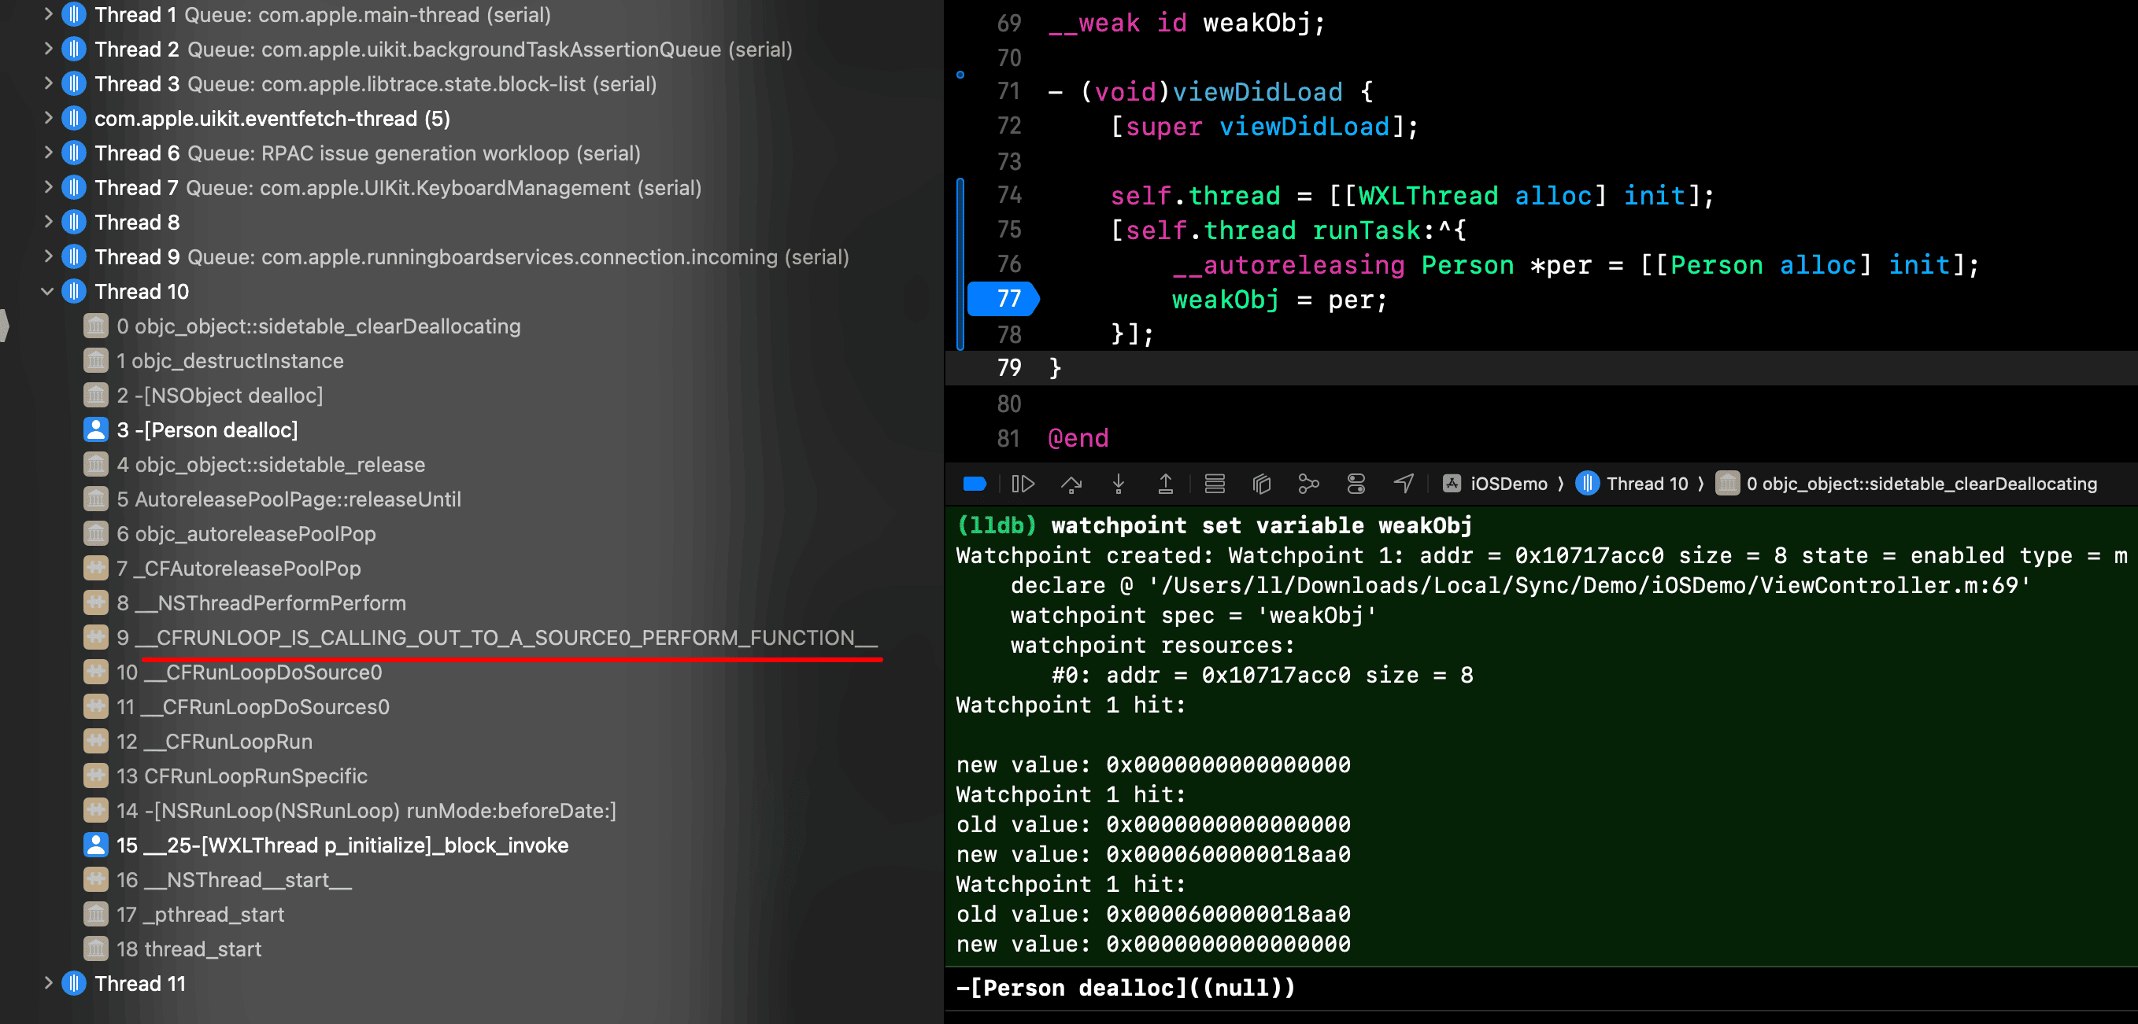Collapse the Thread 10 disclosure triangle
Screen dimensions: 2138x1024
tap(47, 291)
